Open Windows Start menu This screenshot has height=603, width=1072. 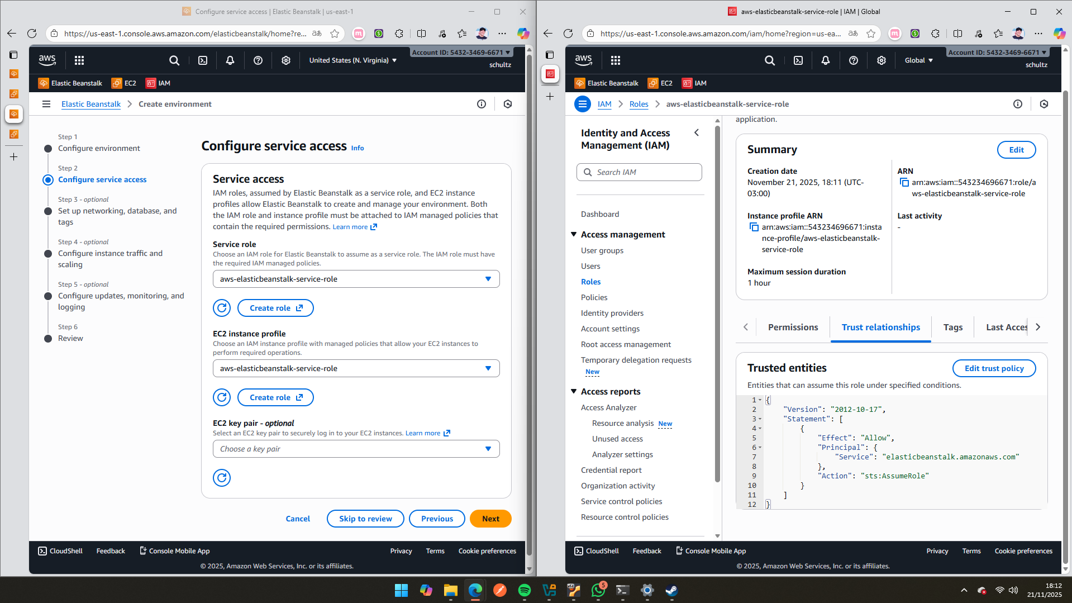[401, 590]
